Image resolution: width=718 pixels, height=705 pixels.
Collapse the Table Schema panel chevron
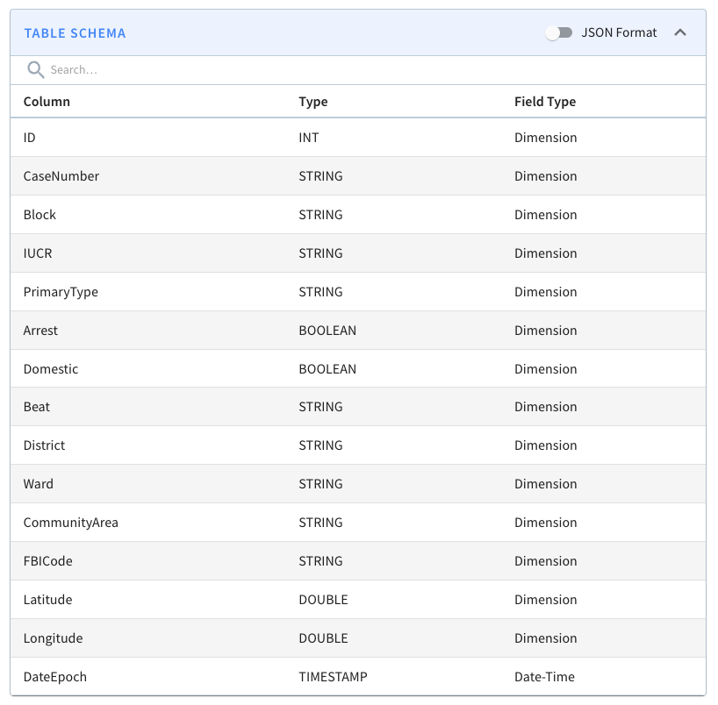[679, 33]
